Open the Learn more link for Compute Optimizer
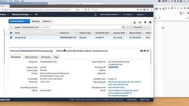The height and width of the screenshot is (106, 189). point(59,76)
